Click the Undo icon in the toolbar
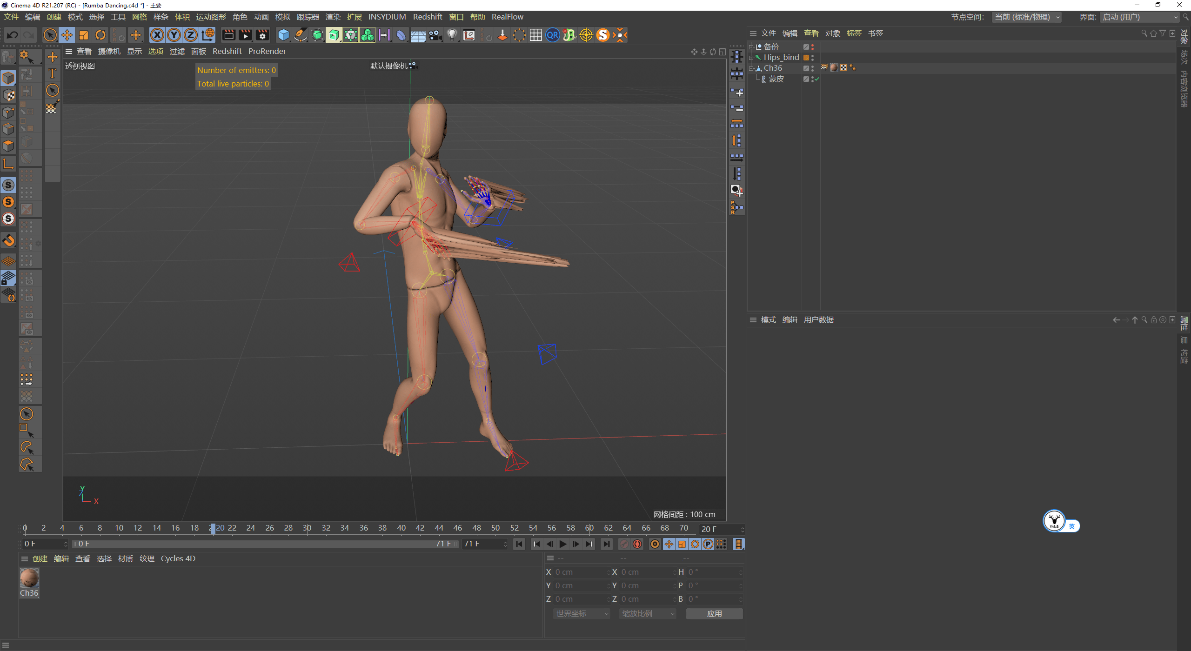 click(x=12, y=35)
